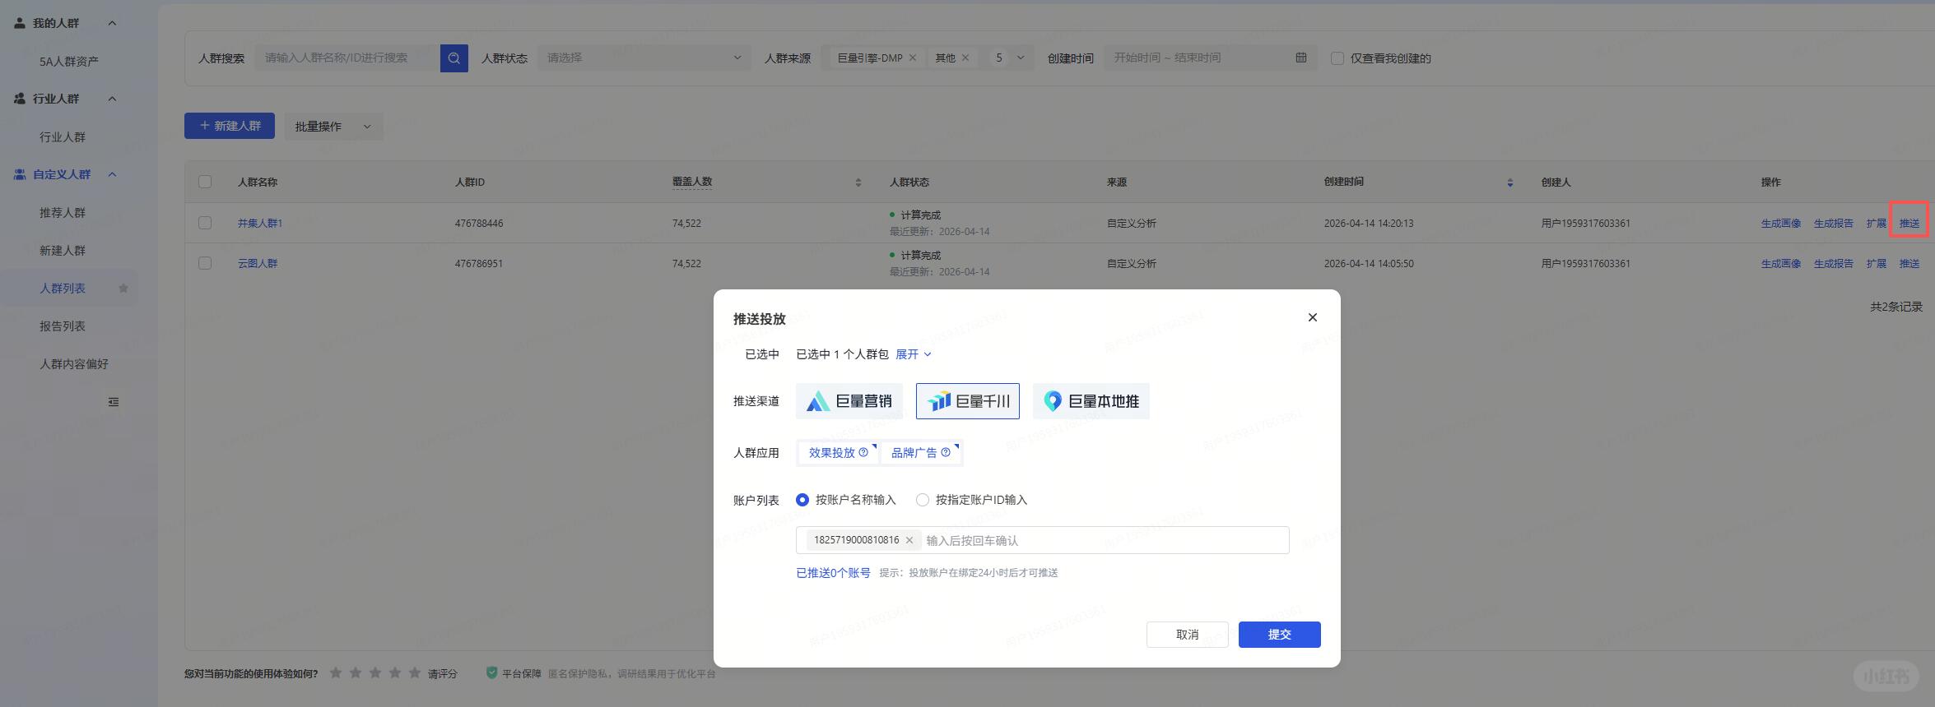
Task: Rate the experience one star
Action: (336, 673)
